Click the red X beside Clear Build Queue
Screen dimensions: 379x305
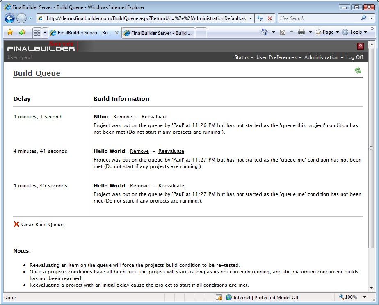coord(16,224)
